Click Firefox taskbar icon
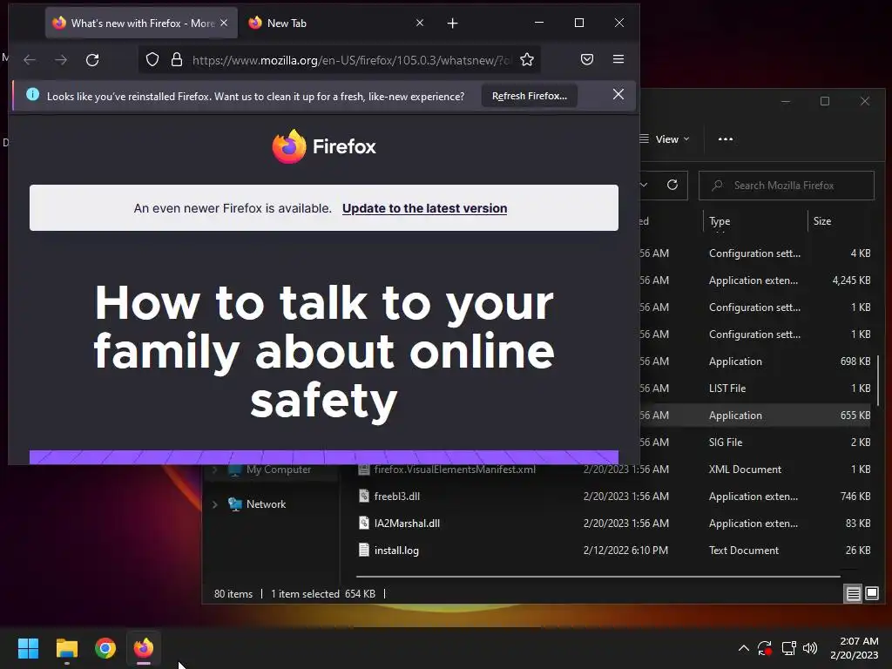 [144, 648]
